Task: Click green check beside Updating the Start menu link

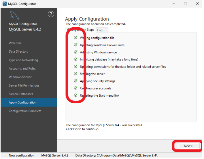Action: pyautogui.click(x=75, y=95)
